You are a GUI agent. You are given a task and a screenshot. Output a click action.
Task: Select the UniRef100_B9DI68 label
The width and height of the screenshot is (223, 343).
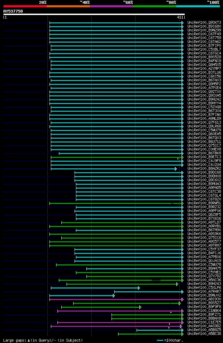tap(204, 173)
